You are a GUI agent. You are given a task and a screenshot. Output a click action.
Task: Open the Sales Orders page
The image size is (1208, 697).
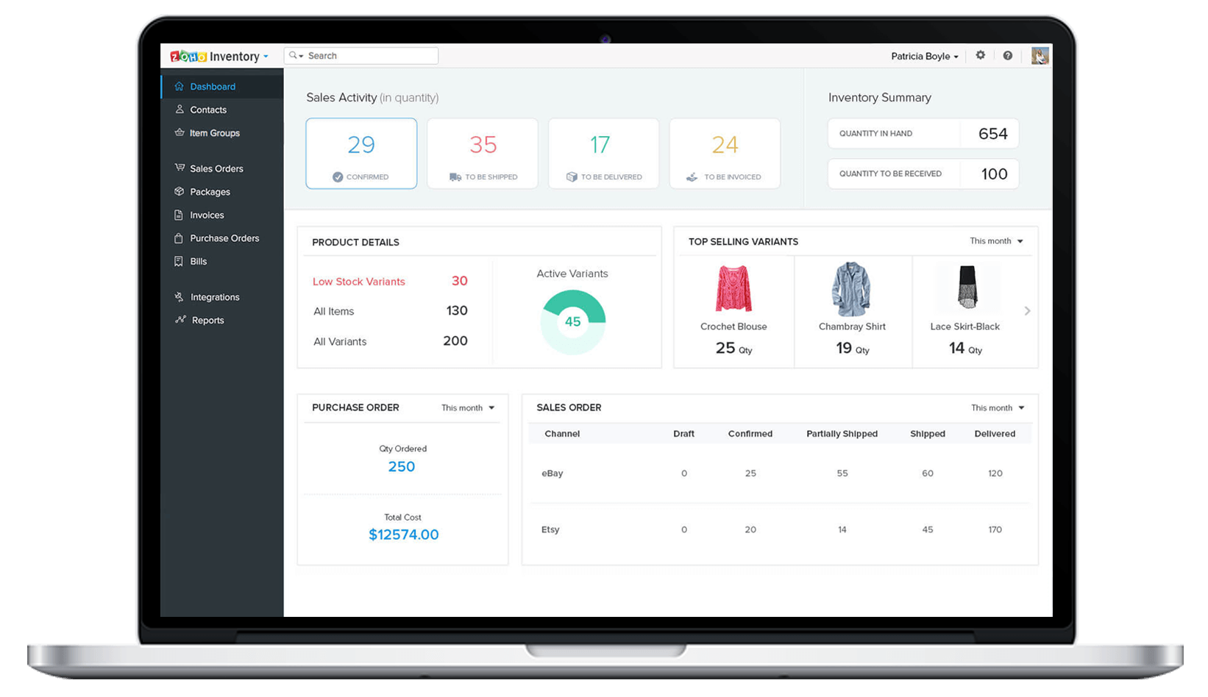point(216,168)
